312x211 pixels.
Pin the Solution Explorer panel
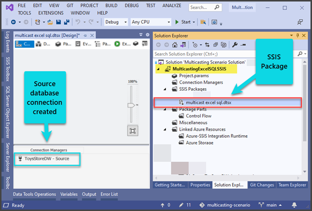pyautogui.click(x=297, y=35)
